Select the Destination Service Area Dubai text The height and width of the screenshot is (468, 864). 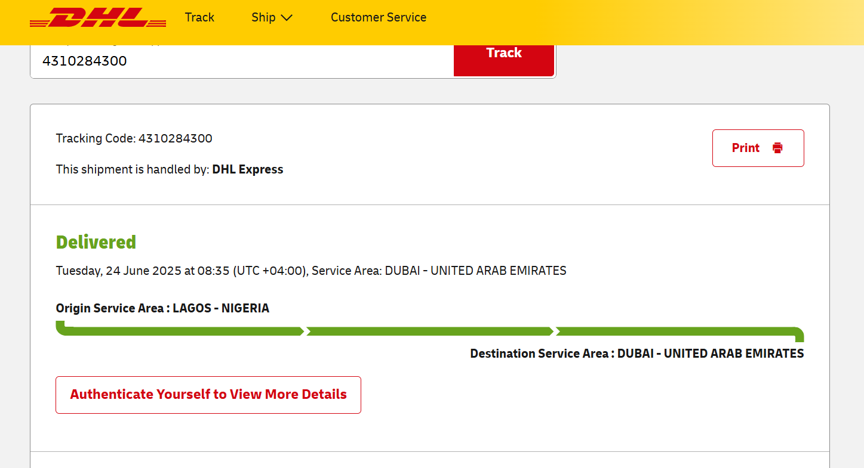tap(637, 354)
